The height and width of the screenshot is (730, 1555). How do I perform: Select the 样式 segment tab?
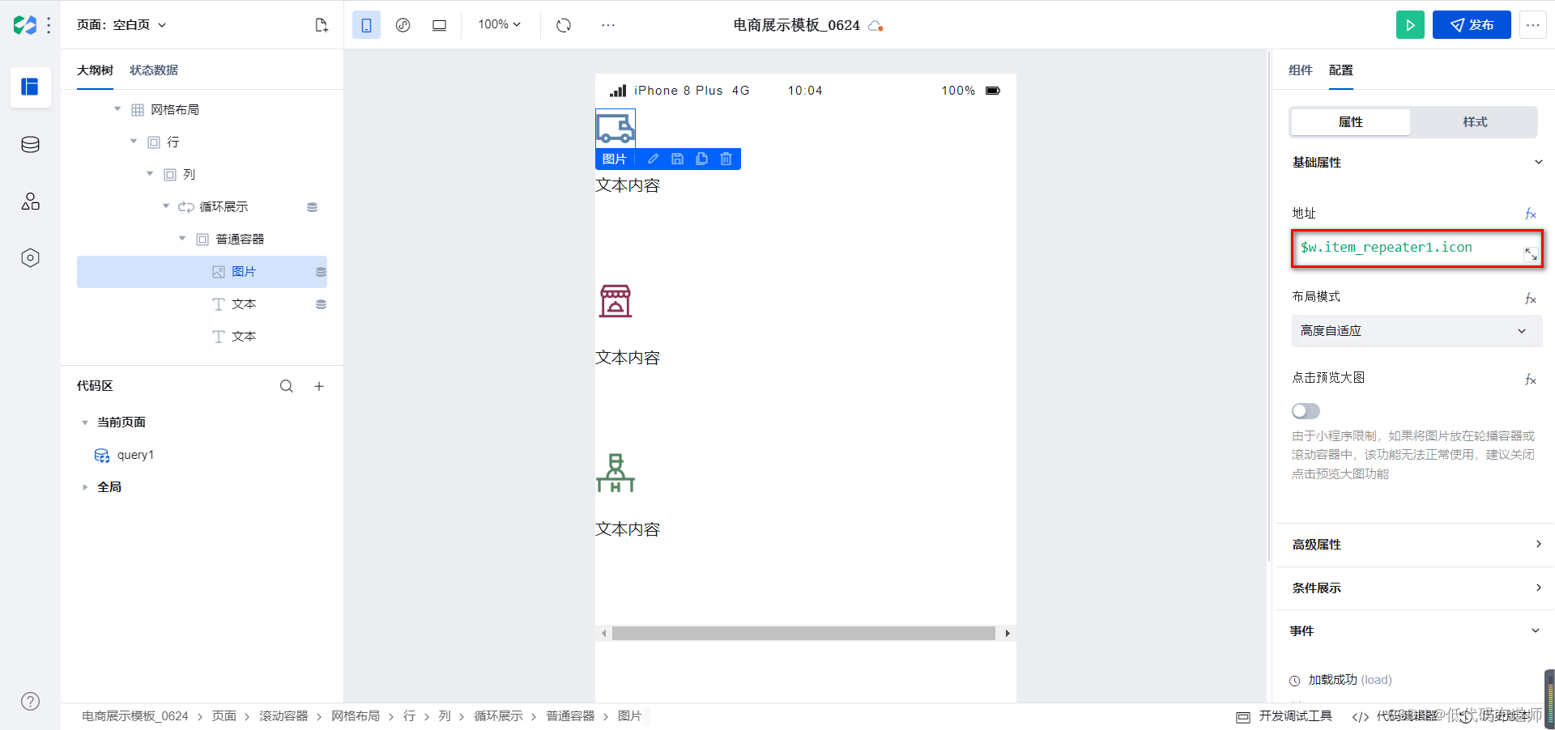point(1475,122)
